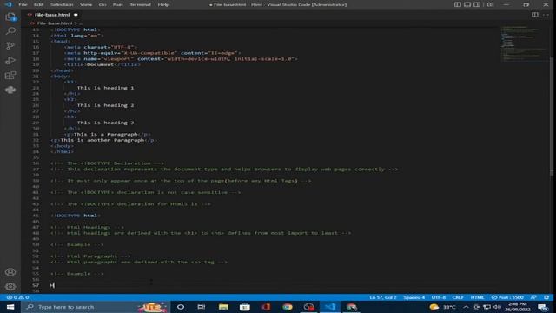Open Task View on taskbar

[202, 307]
